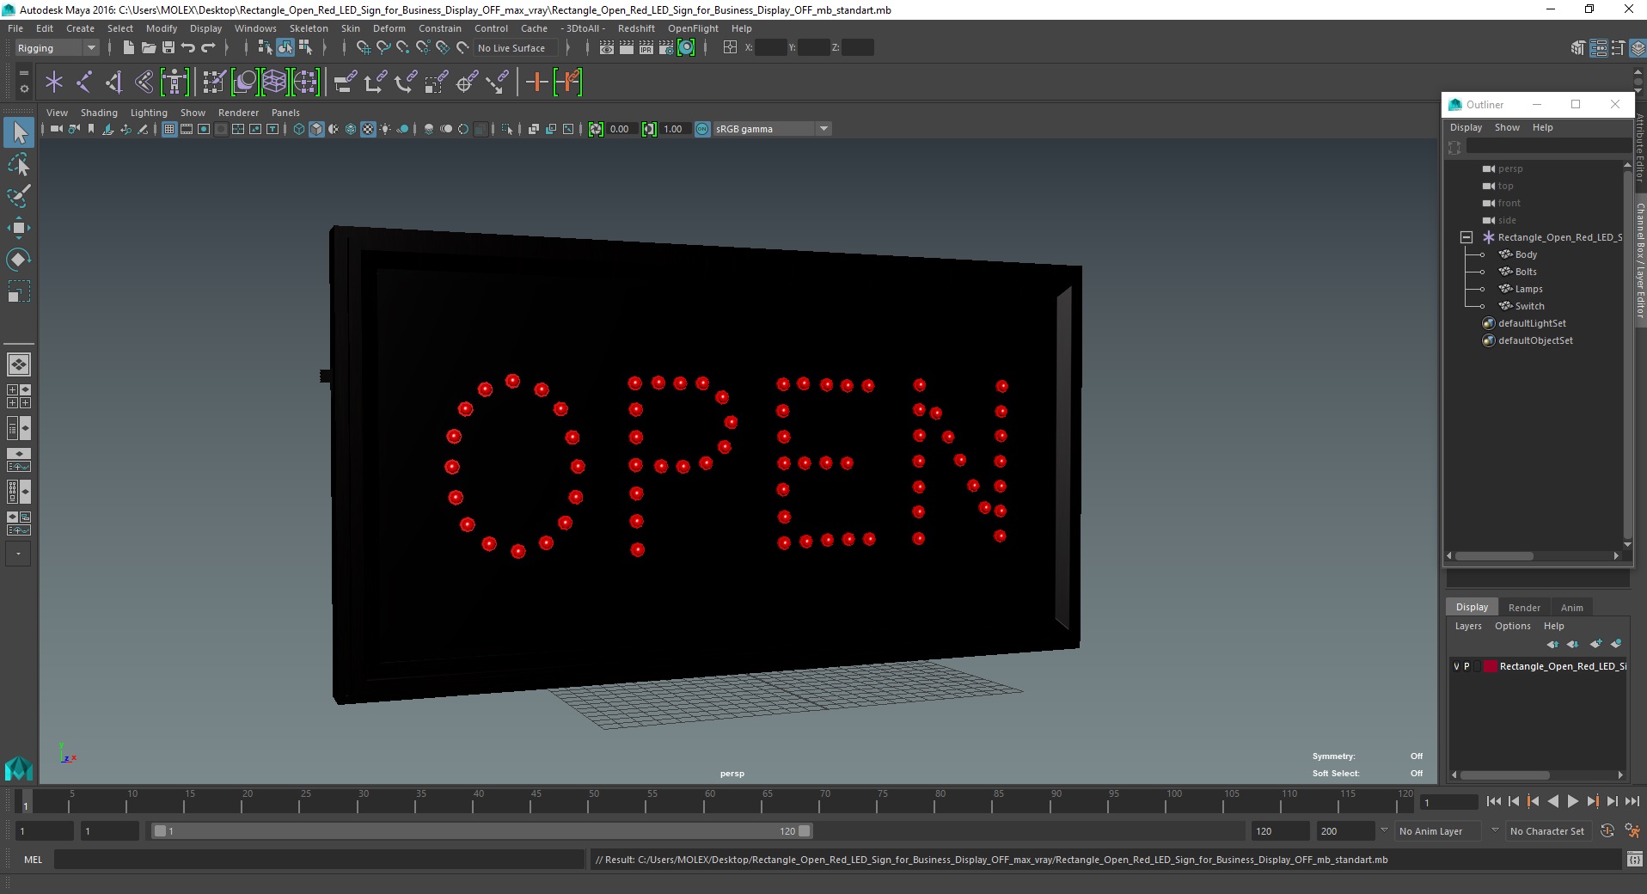Click the viewport gamma 1.00 field
The height and width of the screenshot is (894, 1647).
pyautogui.click(x=675, y=129)
